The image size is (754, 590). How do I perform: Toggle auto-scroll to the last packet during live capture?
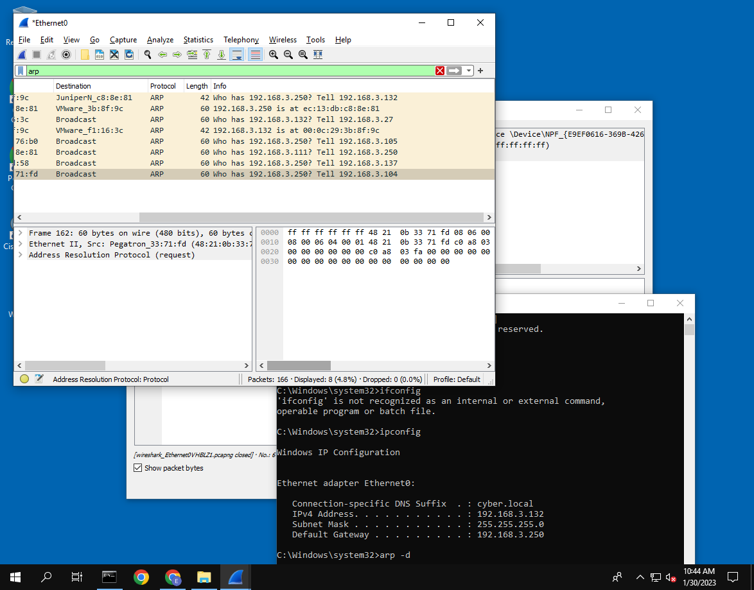tap(237, 55)
